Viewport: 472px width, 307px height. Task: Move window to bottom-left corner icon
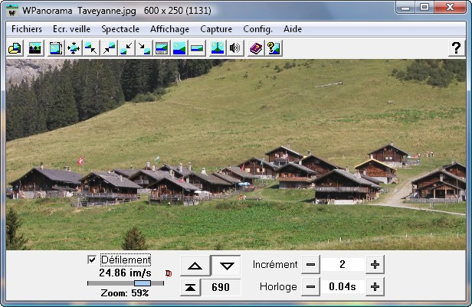point(126,48)
